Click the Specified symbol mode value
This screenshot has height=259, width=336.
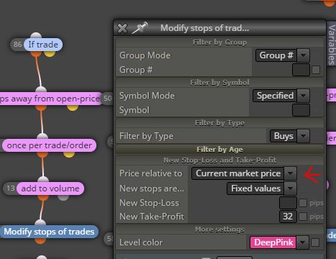[x=275, y=96]
